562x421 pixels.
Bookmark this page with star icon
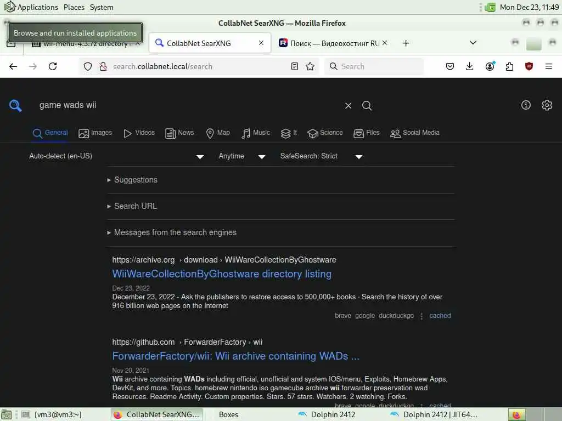pos(311,66)
